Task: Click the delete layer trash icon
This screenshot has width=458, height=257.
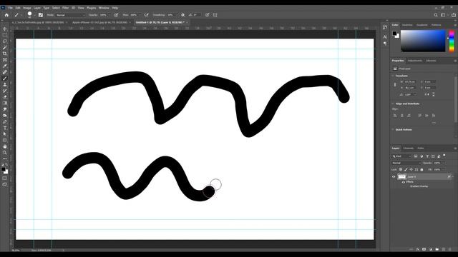Action: pyautogui.click(x=450, y=249)
